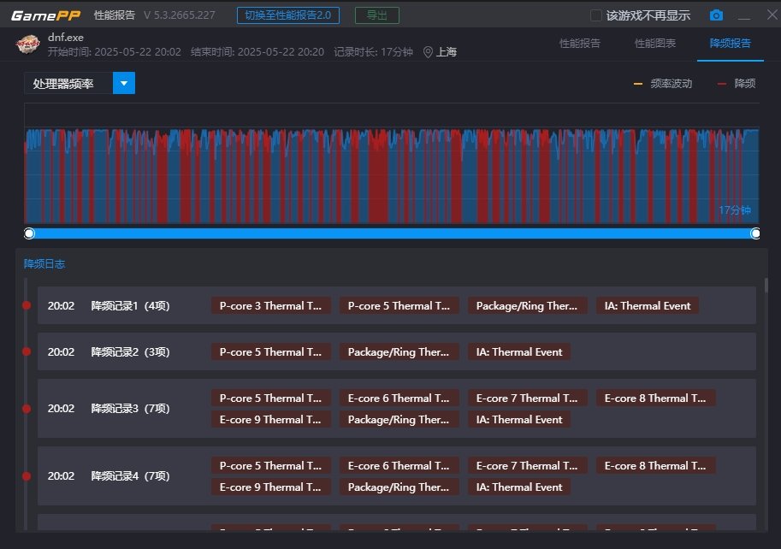Screen dimensions: 781x549
Task: Click E-core 7 Thermal tag in 降频记录3
Action: [527, 398]
